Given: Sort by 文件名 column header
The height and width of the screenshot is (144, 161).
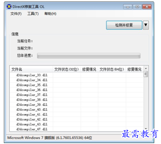Looking at the screenshot, I should pos(31,69).
